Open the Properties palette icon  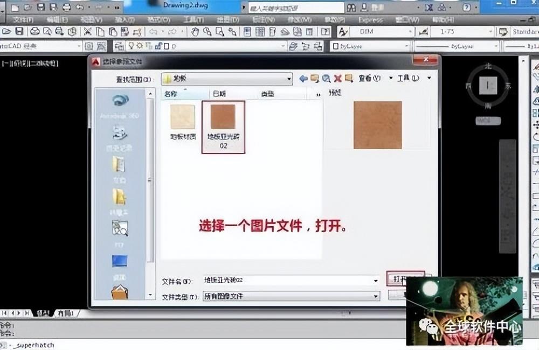247,32
